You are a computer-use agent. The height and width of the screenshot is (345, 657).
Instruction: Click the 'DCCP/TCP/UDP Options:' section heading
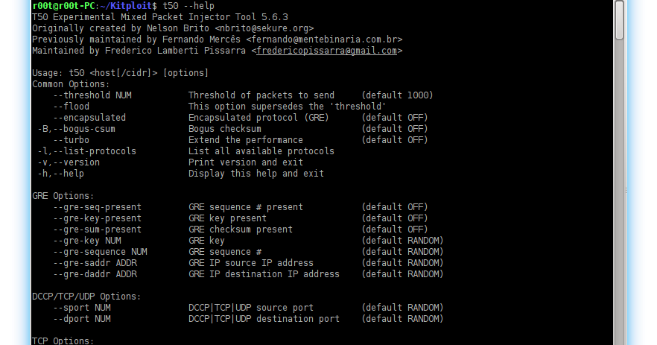point(86,297)
